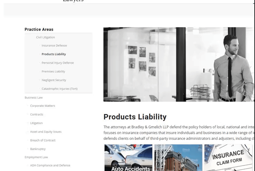Click the construction building image tile
The width and height of the screenshot is (255, 171).
coord(178,158)
